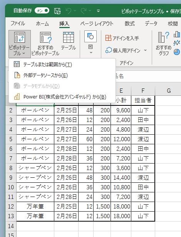Click cell with value 14,400
This screenshot has height=237, width=181.
(x=121, y=177)
